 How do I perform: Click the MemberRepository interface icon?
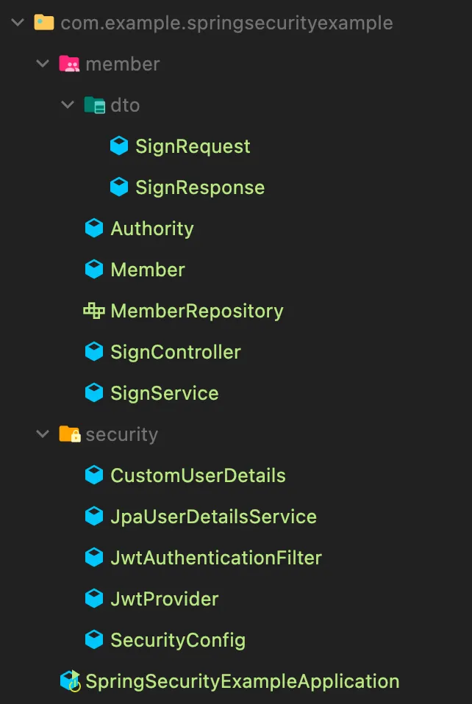94,311
